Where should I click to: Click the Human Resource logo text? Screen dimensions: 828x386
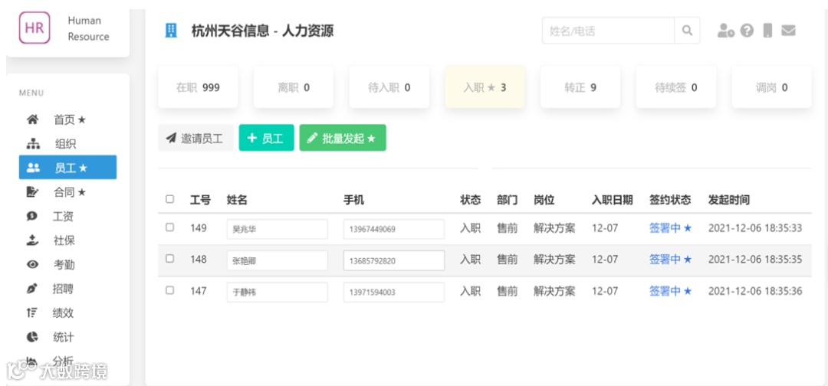pos(88,28)
